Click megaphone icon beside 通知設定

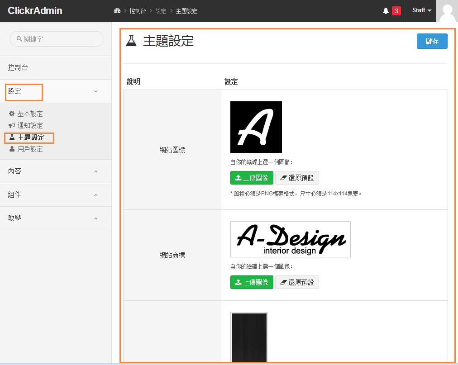pos(12,126)
